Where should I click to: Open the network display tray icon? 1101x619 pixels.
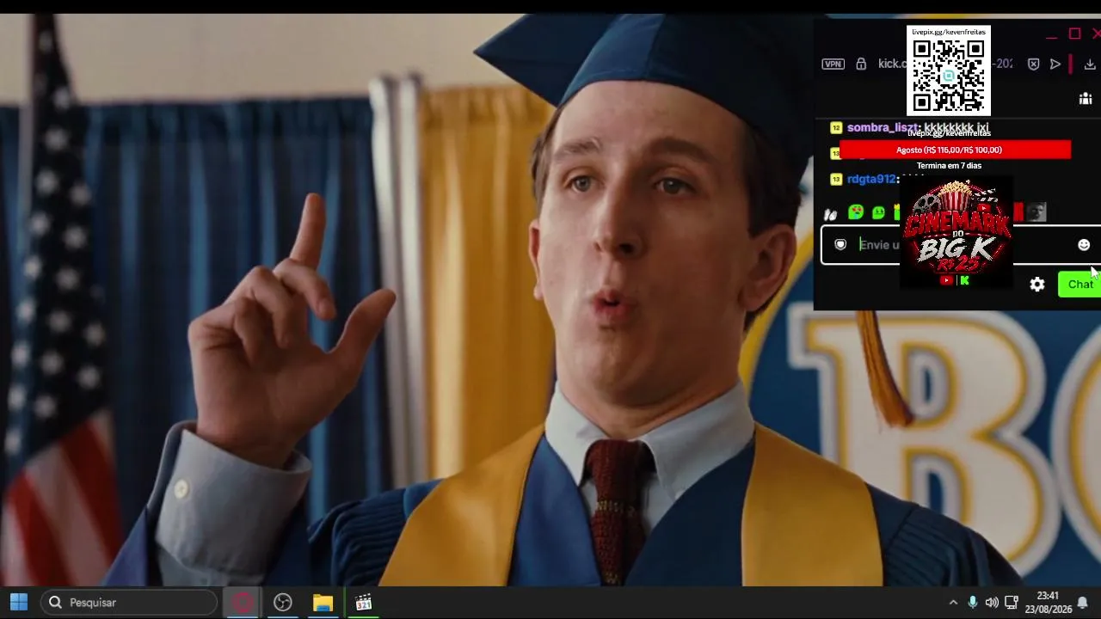[1012, 603]
